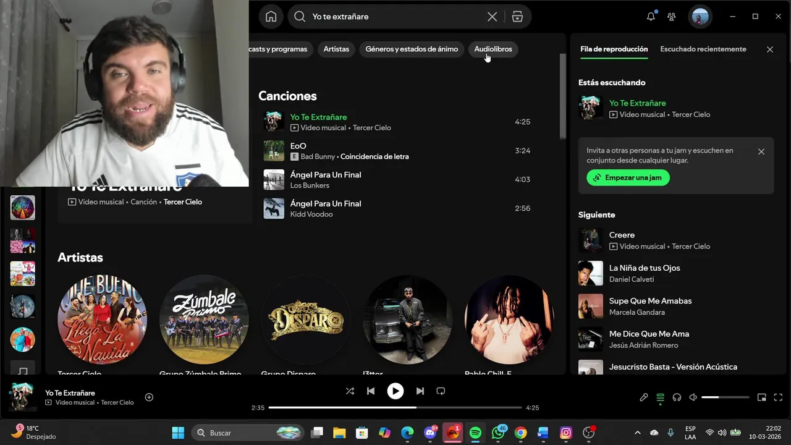Open the Tercer Cielo artist thumbnail
Screen dimensions: 791x445
pyautogui.click(x=102, y=320)
